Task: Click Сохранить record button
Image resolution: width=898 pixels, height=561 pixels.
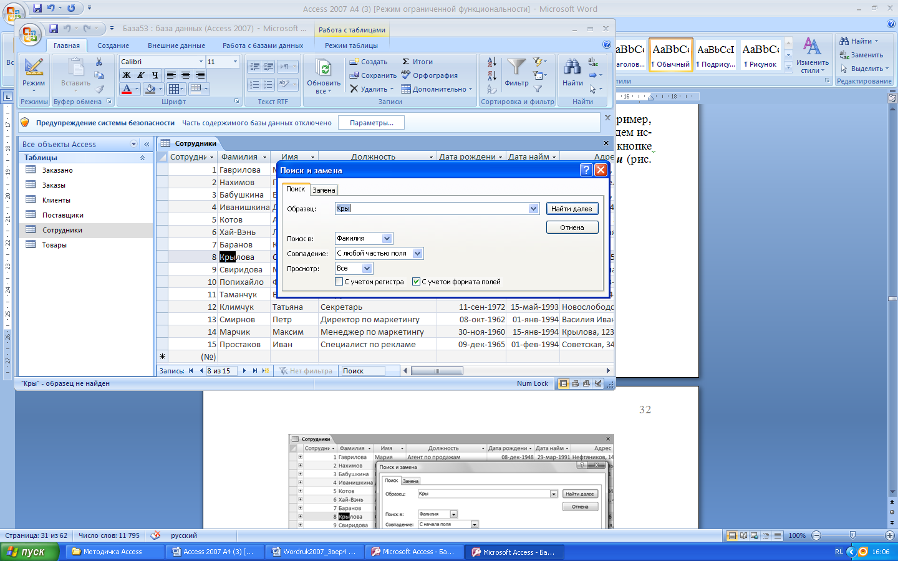Action: click(373, 75)
